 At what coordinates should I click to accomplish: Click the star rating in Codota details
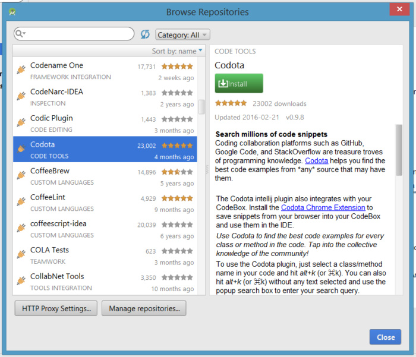coord(231,103)
